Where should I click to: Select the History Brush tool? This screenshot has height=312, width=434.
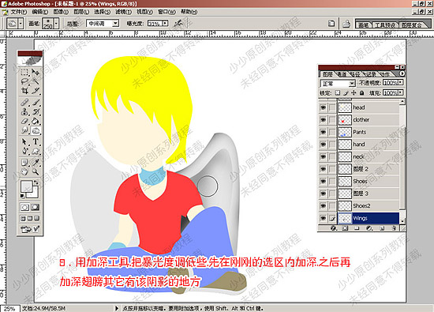coord(36,111)
